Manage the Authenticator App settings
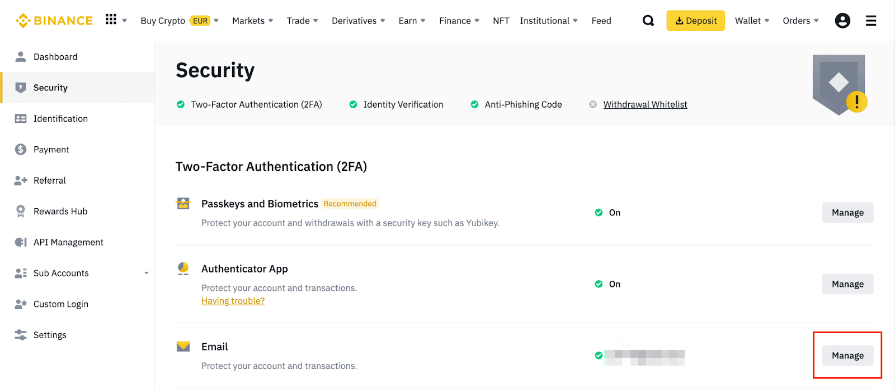Screen dimensions: 895x389 point(847,284)
